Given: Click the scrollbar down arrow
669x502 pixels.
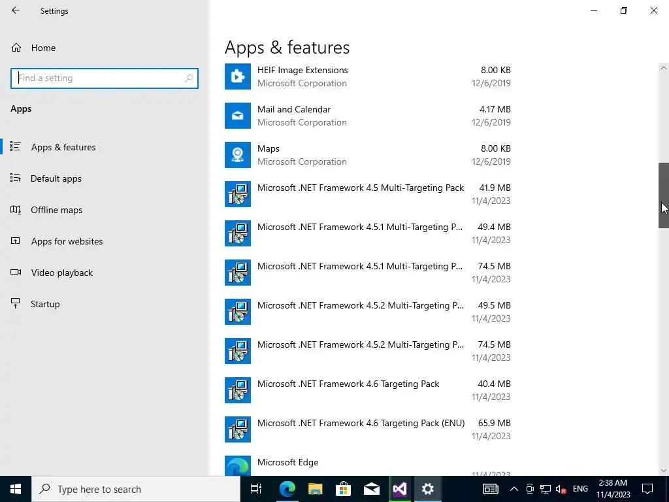Looking at the screenshot, I should click(664, 471).
